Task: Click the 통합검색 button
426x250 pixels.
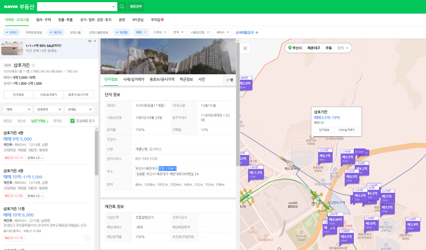Action: (136, 7)
